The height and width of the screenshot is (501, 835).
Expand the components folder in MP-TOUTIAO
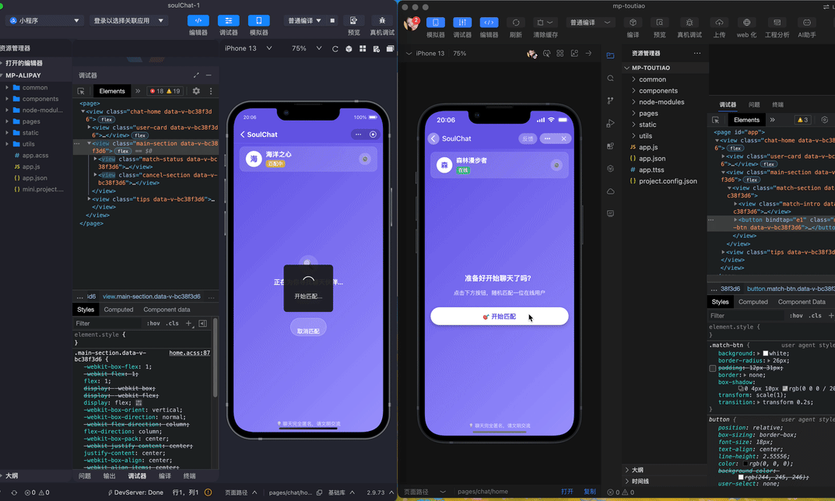coord(658,90)
